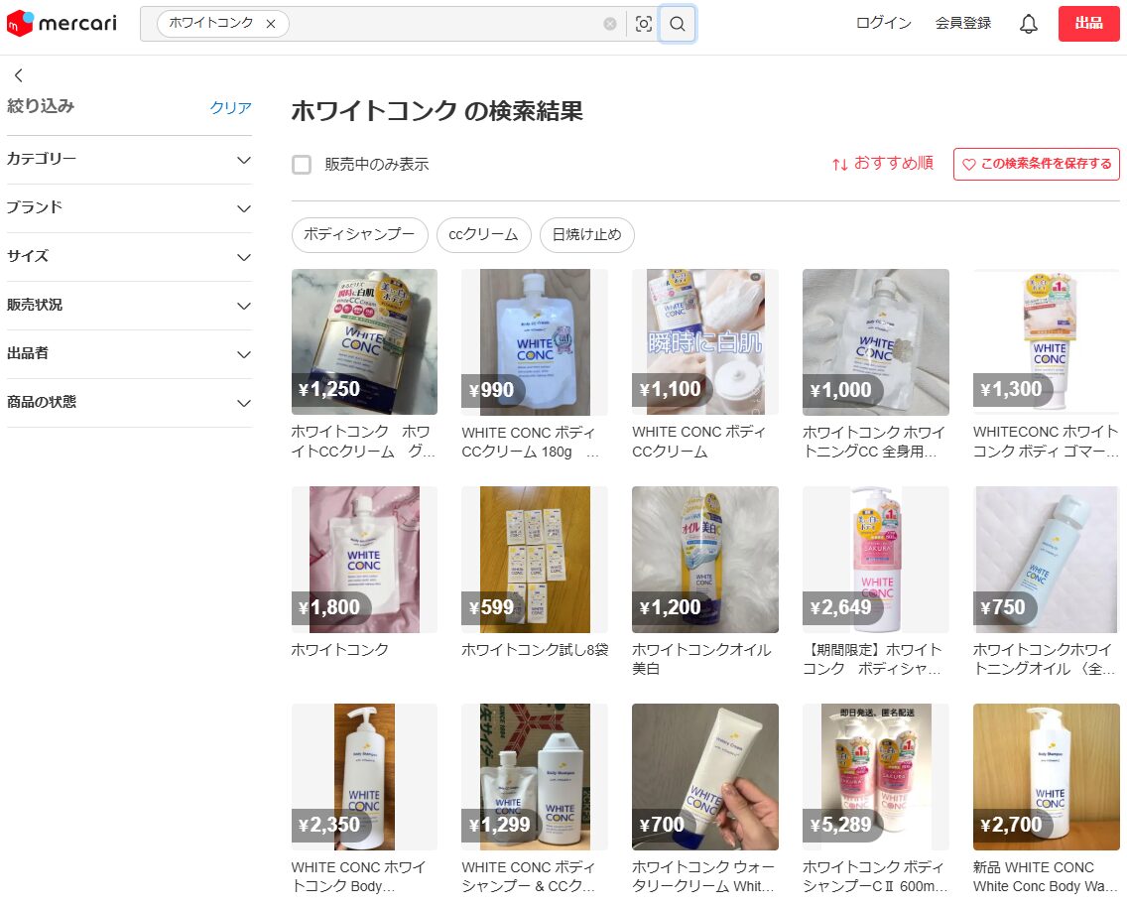The image size is (1127, 909).
Task: Click title ホワイトコンク試し8袋
Action: point(534,649)
